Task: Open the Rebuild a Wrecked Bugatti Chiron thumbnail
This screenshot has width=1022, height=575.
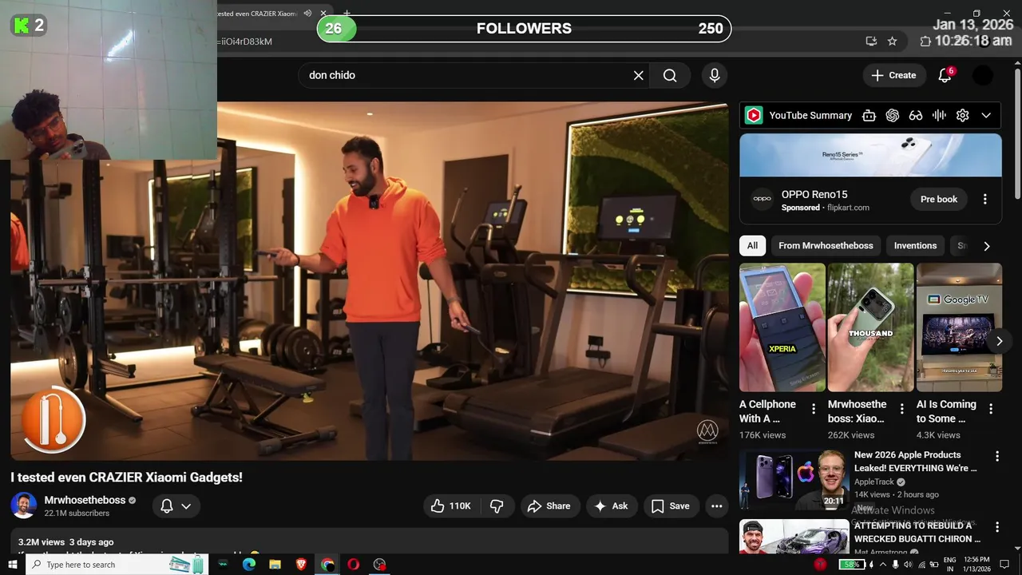Action: point(794,537)
